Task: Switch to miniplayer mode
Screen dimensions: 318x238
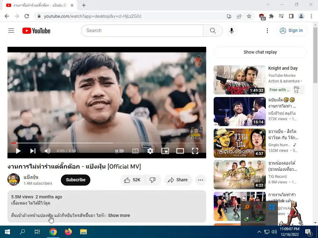Action: [x=165, y=151]
